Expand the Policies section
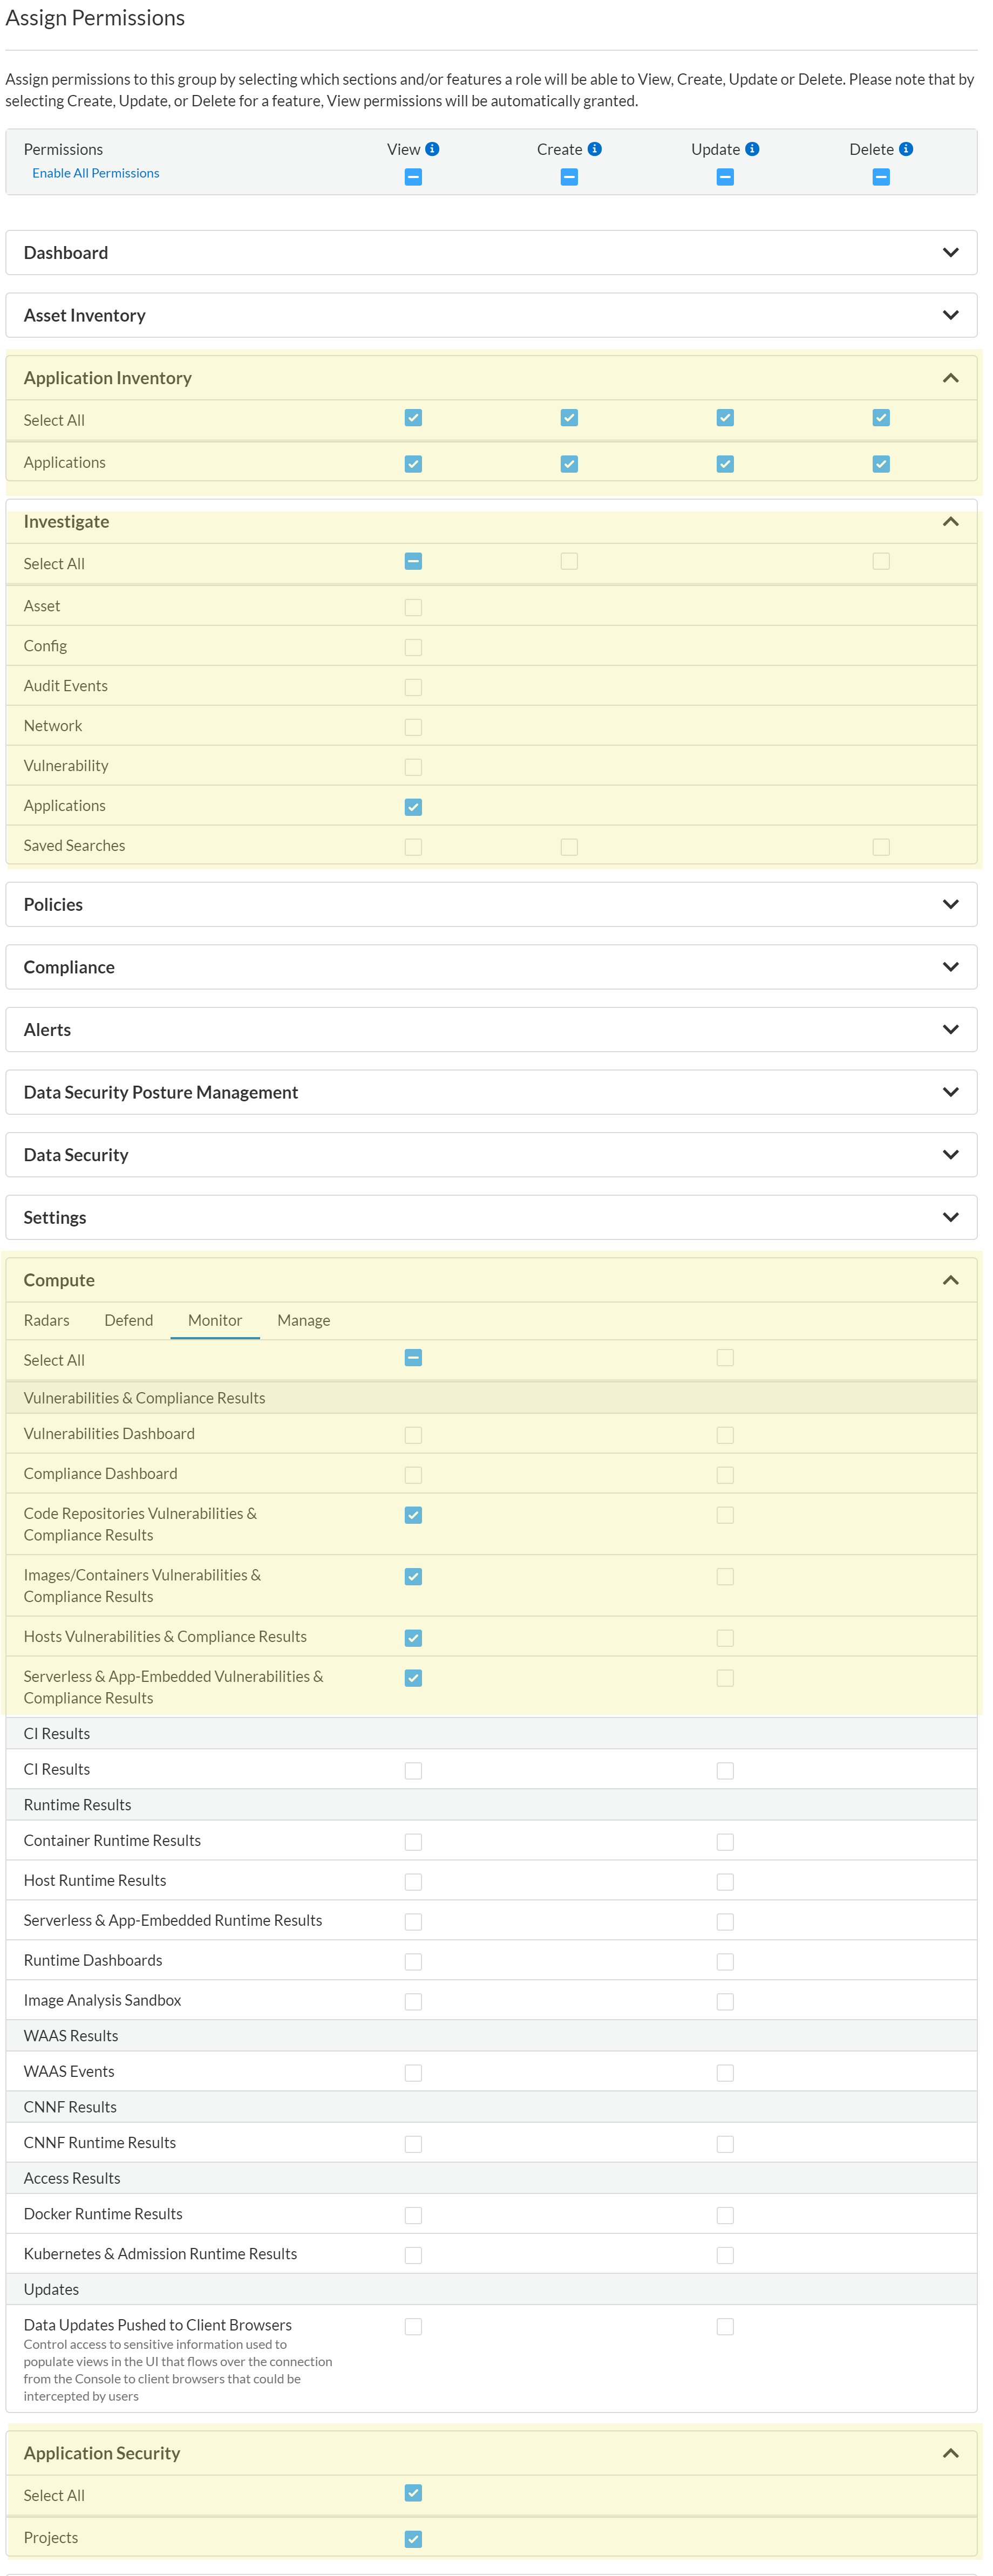Image resolution: width=993 pixels, height=2576 pixels. tap(491, 904)
